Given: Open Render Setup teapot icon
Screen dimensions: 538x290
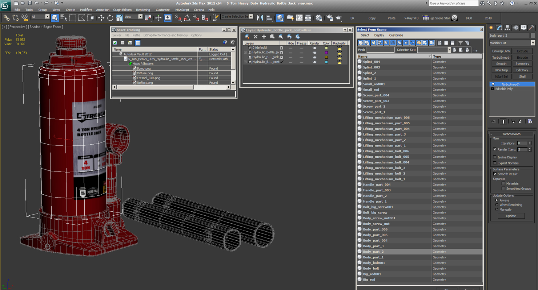Looking at the screenshot, I should 330,17.
